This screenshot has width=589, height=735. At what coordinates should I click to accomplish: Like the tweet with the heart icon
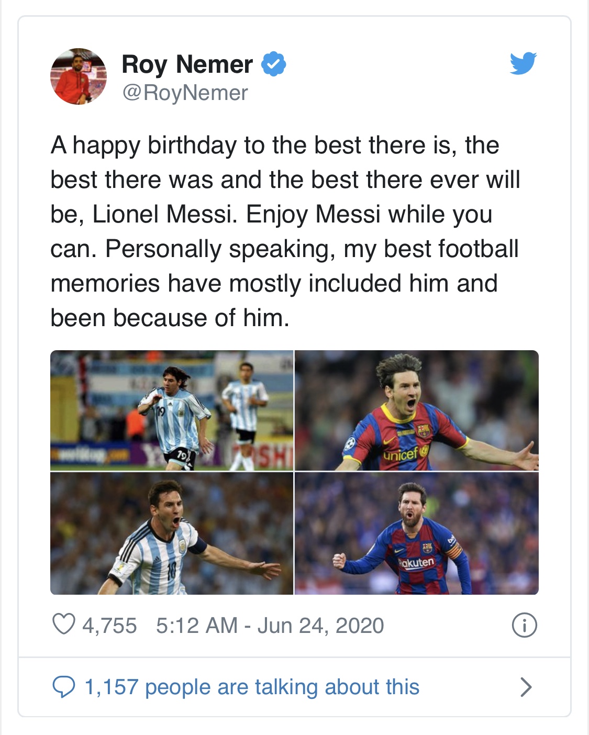tap(64, 625)
